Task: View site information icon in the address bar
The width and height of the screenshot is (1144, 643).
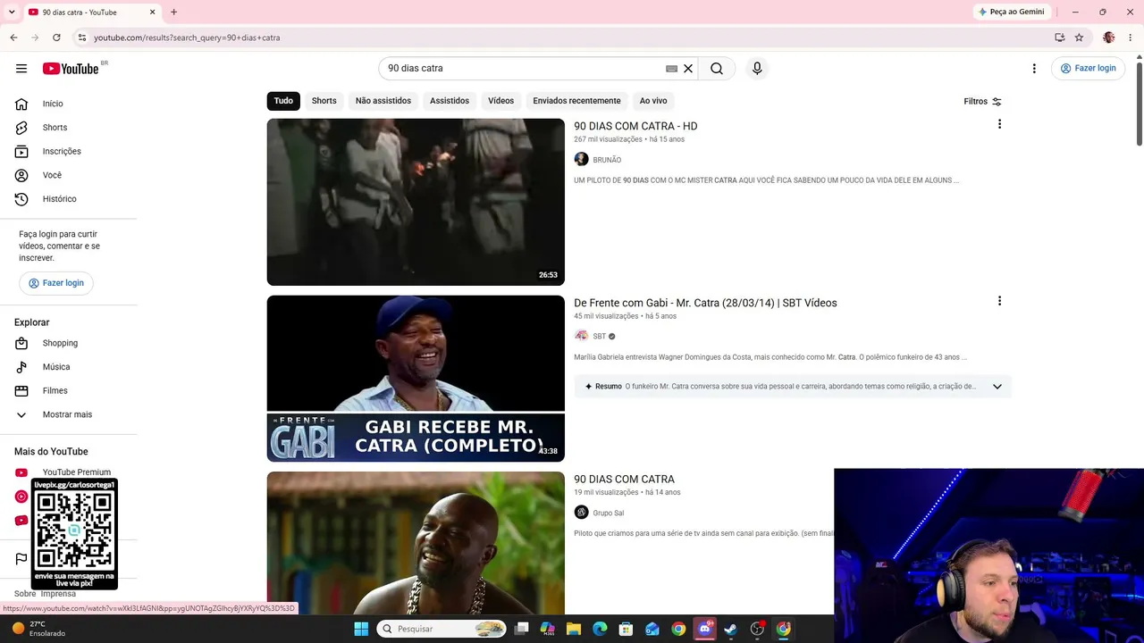Action: coord(81,38)
